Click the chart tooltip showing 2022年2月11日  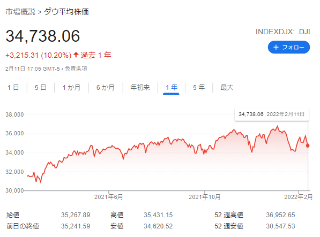(272, 114)
